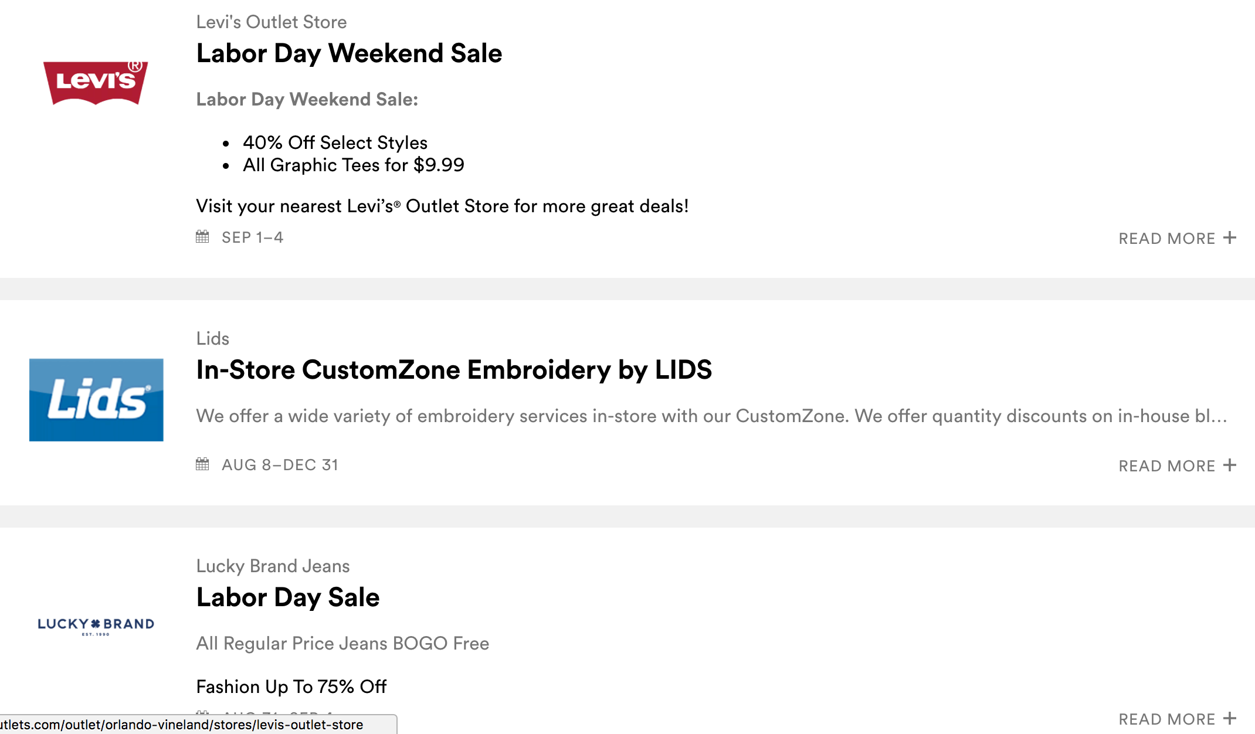Click the AUG 8–DEC 31 date text
The width and height of the screenshot is (1255, 734).
click(280, 465)
